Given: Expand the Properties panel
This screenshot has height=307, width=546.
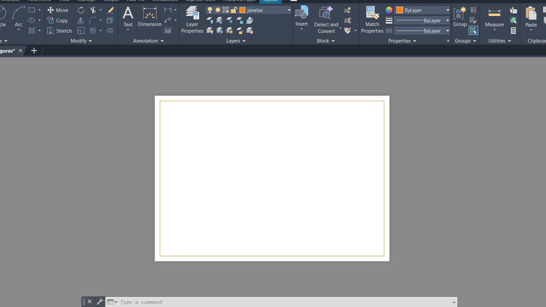Looking at the screenshot, I should tap(402, 41).
